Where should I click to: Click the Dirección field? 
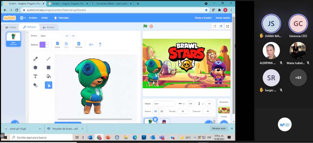pos(208,111)
